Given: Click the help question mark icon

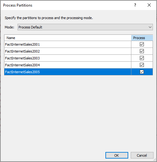Looking at the screenshot, I should [x=135, y=5].
